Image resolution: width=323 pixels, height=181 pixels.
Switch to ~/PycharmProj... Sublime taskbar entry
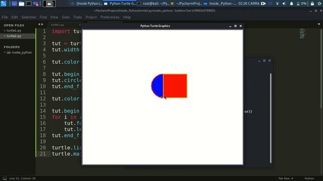[x=186, y=4]
